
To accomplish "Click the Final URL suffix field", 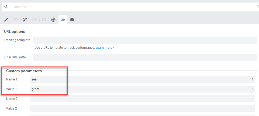I will click(x=145, y=57).
